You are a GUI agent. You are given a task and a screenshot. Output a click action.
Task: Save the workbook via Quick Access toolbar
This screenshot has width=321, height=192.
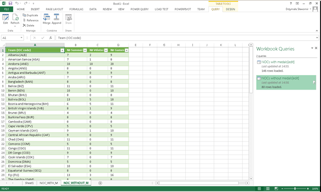click(x=10, y=3)
